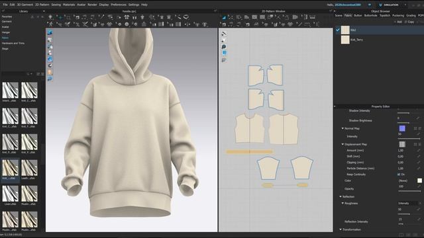This screenshot has width=424, height=238.
Task: Collapse the Reflection section
Action: point(341,197)
